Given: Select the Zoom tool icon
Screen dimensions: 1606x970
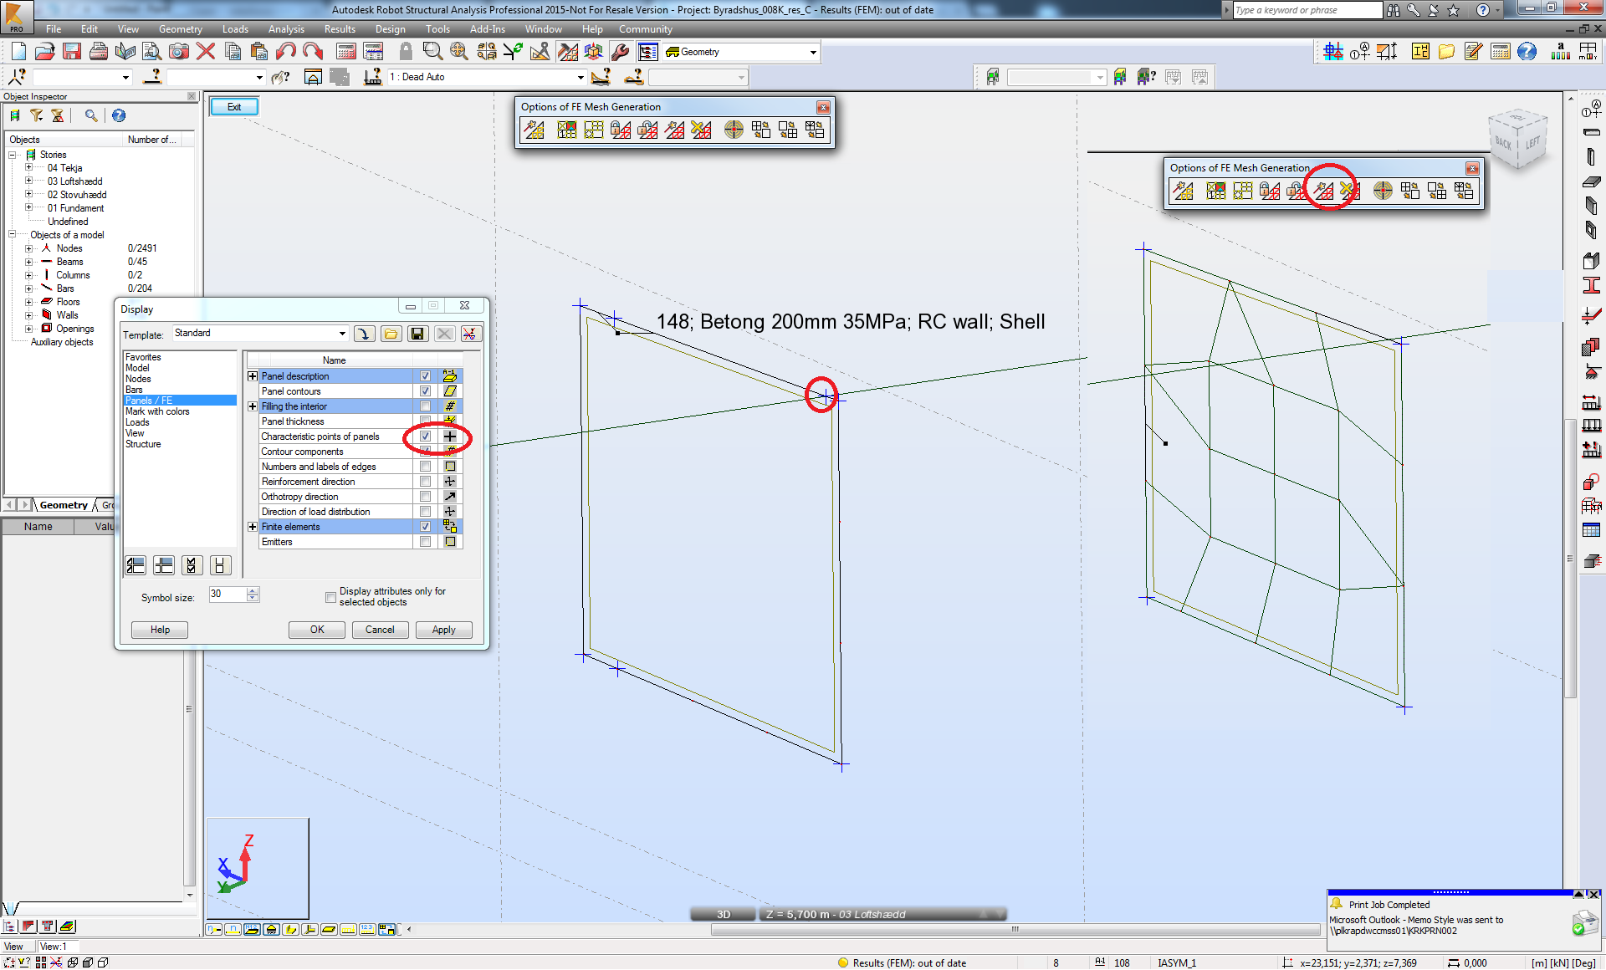Looking at the screenshot, I should (432, 51).
